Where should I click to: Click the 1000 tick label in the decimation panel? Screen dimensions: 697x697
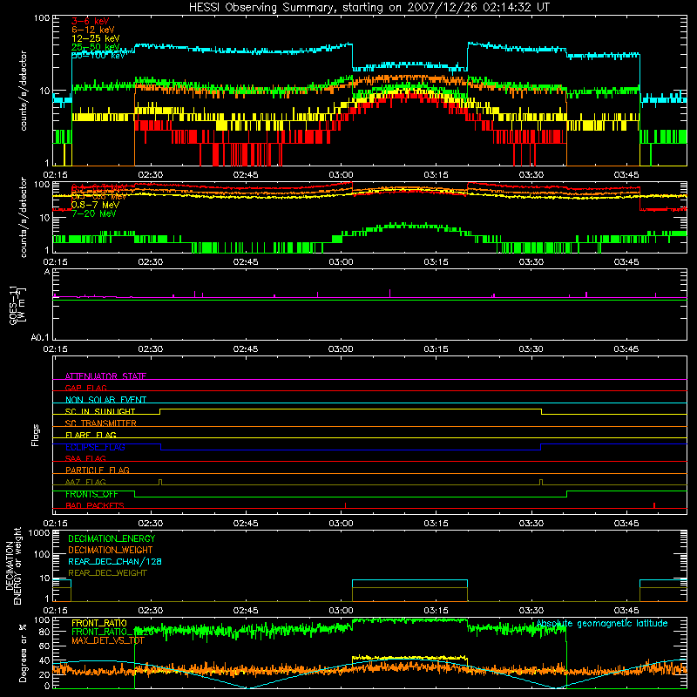38,533
